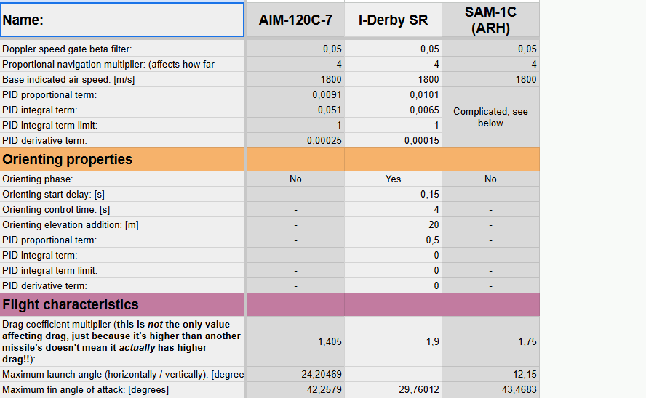
Task: Select the Flight characteristics section header
Action: click(x=122, y=304)
